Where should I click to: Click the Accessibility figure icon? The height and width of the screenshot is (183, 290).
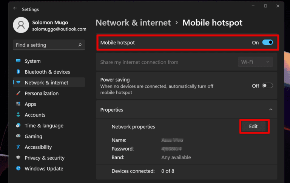click(x=18, y=147)
